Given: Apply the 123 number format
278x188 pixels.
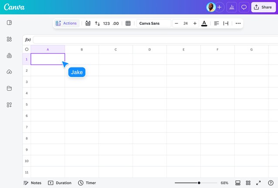Looking at the screenshot, I should click(106, 23).
